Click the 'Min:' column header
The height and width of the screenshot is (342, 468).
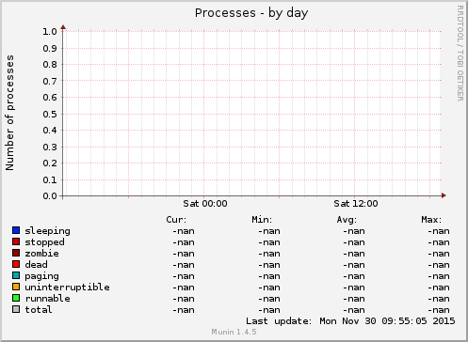[x=262, y=220]
